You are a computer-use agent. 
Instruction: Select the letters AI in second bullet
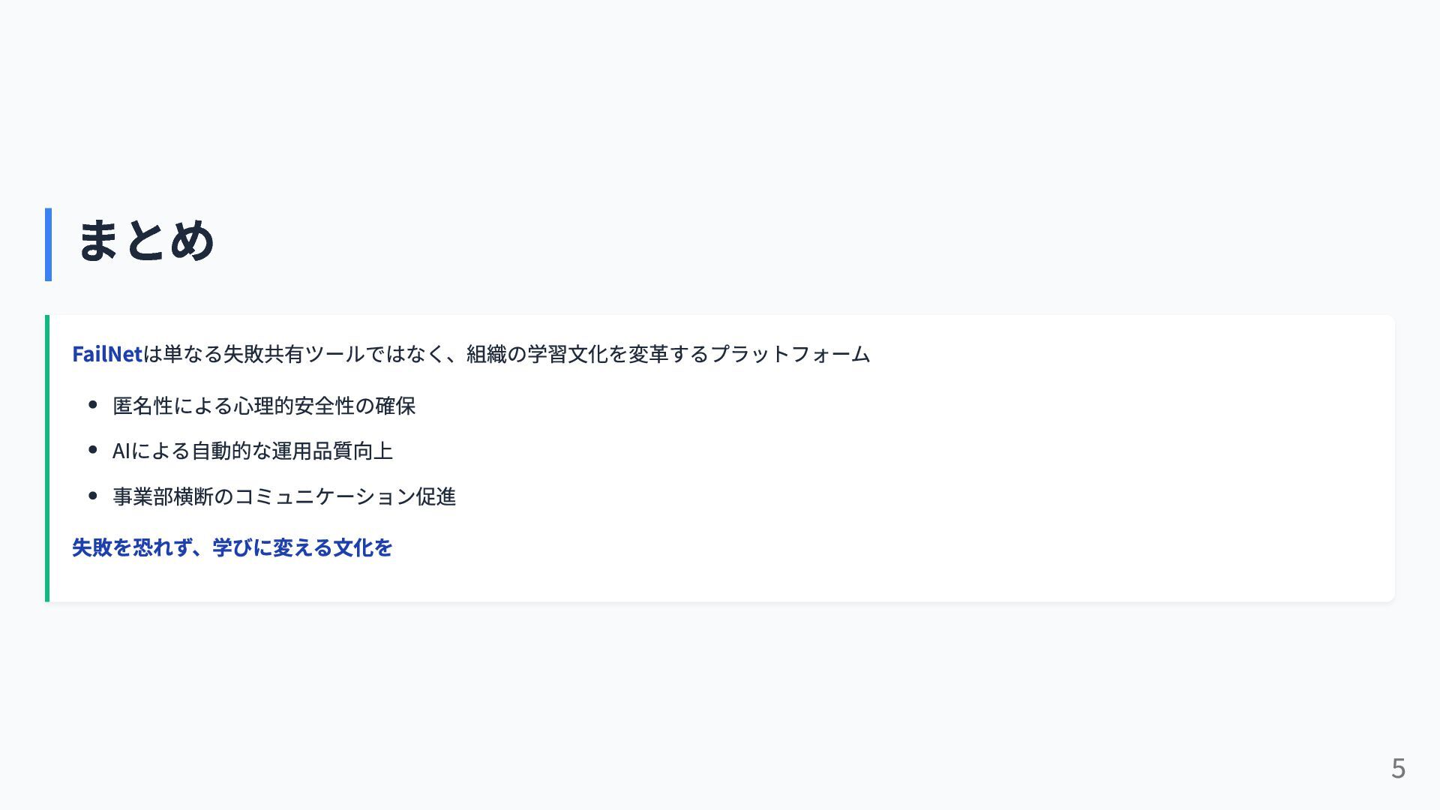coord(121,451)
